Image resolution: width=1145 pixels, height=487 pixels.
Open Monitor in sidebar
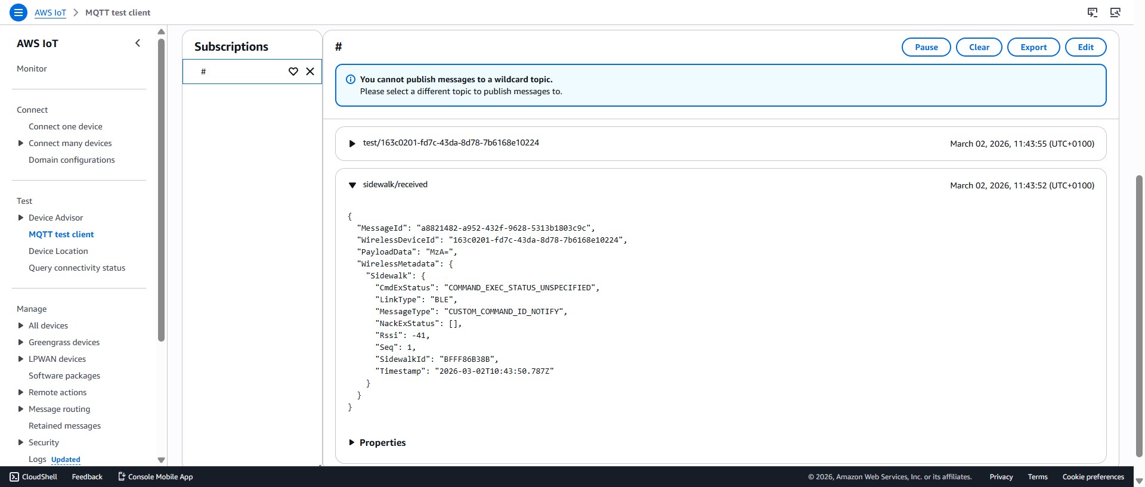click(x=32, y=69)
